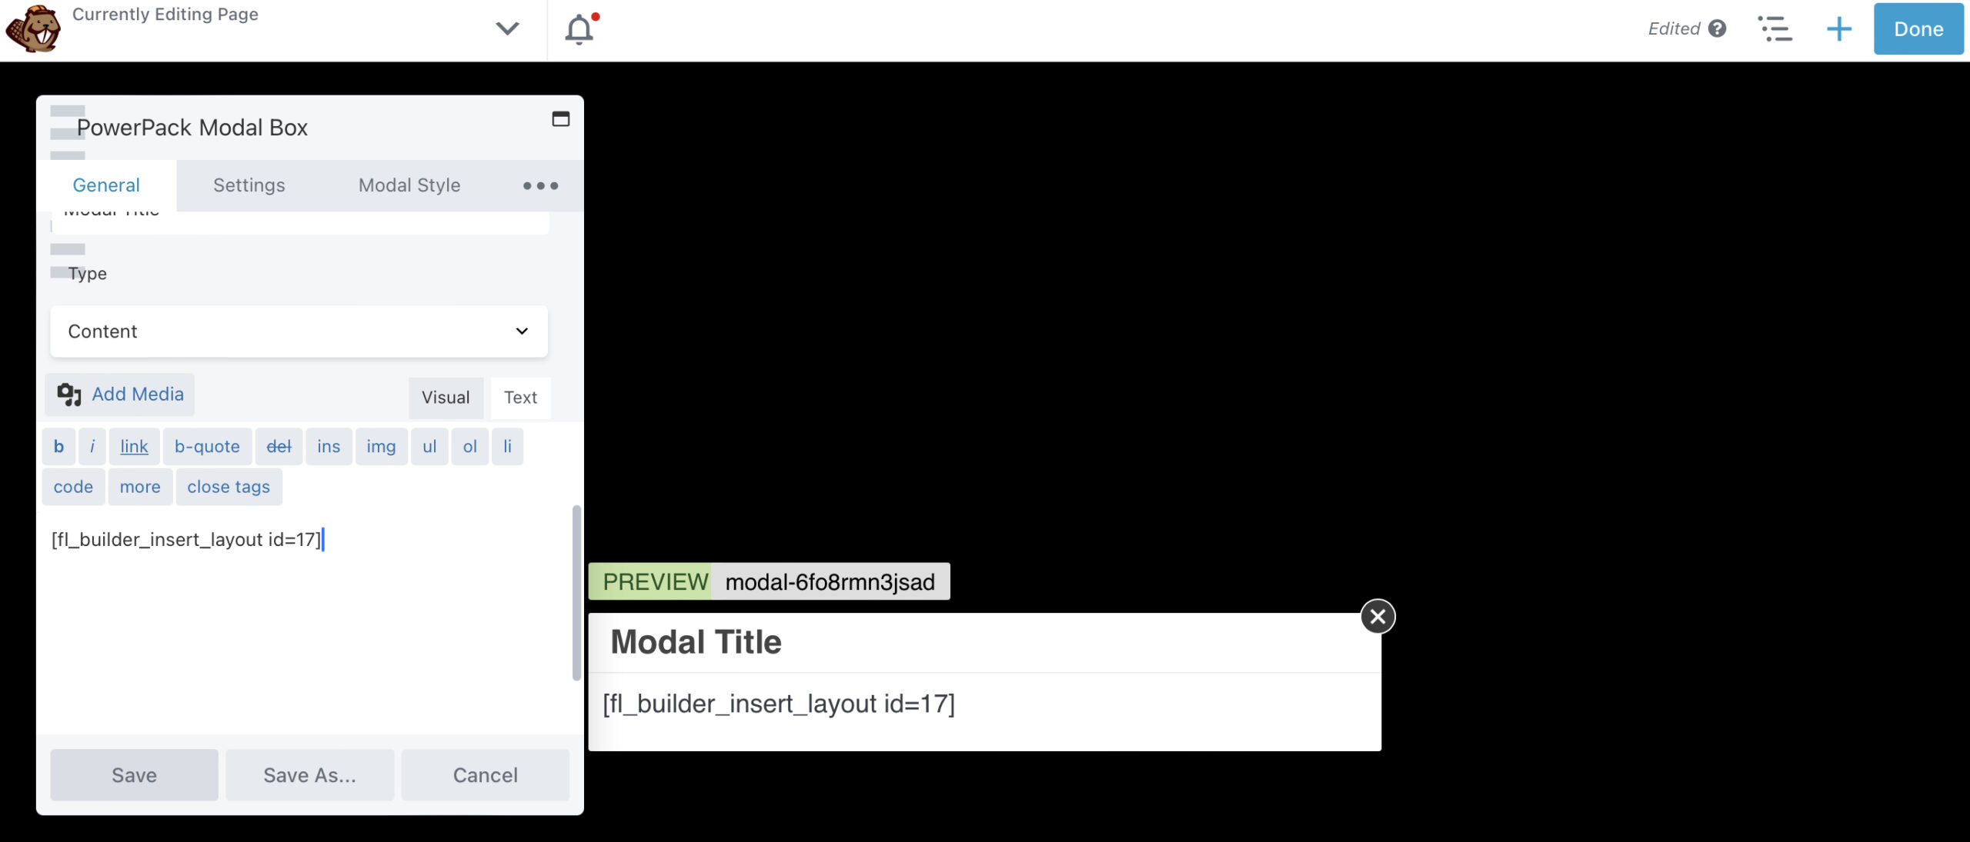Open the three-dot more options menu
The width and height of the screenshot is (1970, 842).
(539, 186)
